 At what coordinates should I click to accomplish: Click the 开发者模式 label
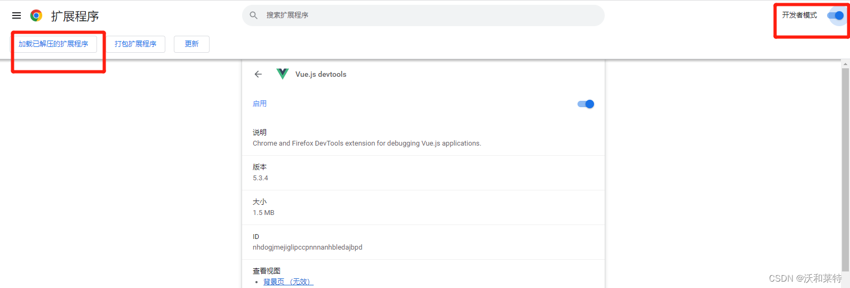click(799, 15)
